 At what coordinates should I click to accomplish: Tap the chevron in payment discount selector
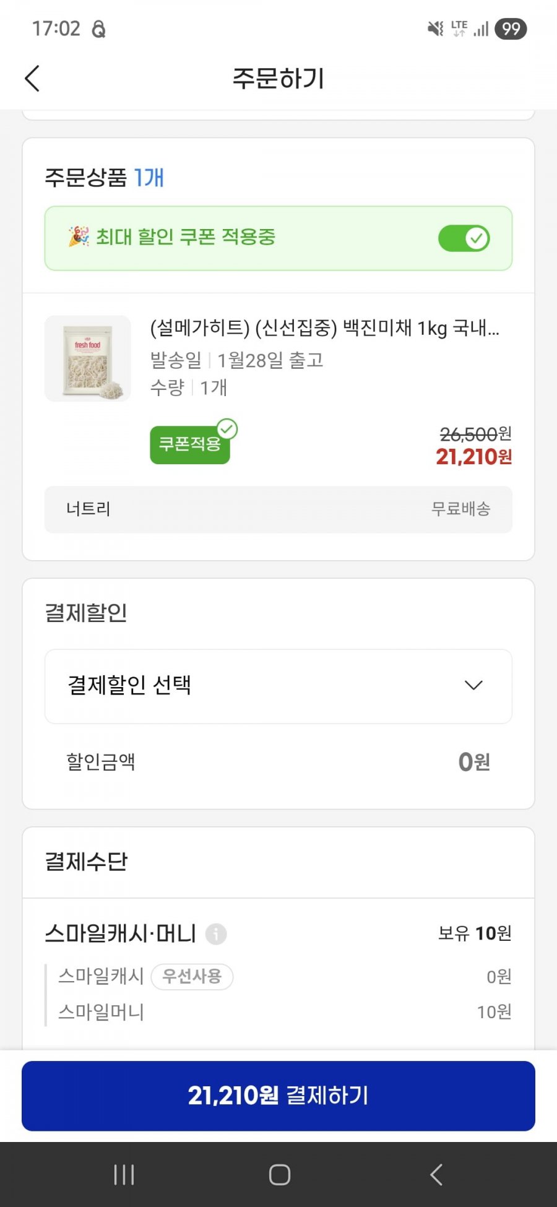click(473, 685)
